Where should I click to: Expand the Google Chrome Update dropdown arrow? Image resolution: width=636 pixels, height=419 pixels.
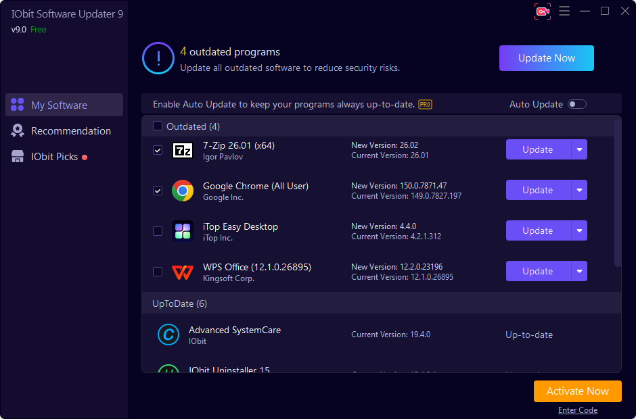(x=579, y=190)
